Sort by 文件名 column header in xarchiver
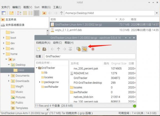Screen dimensions: 160x116 [86, 63]
